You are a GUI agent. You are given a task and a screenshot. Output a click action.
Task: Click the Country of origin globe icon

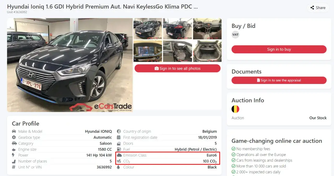click(x=119, y=131)
